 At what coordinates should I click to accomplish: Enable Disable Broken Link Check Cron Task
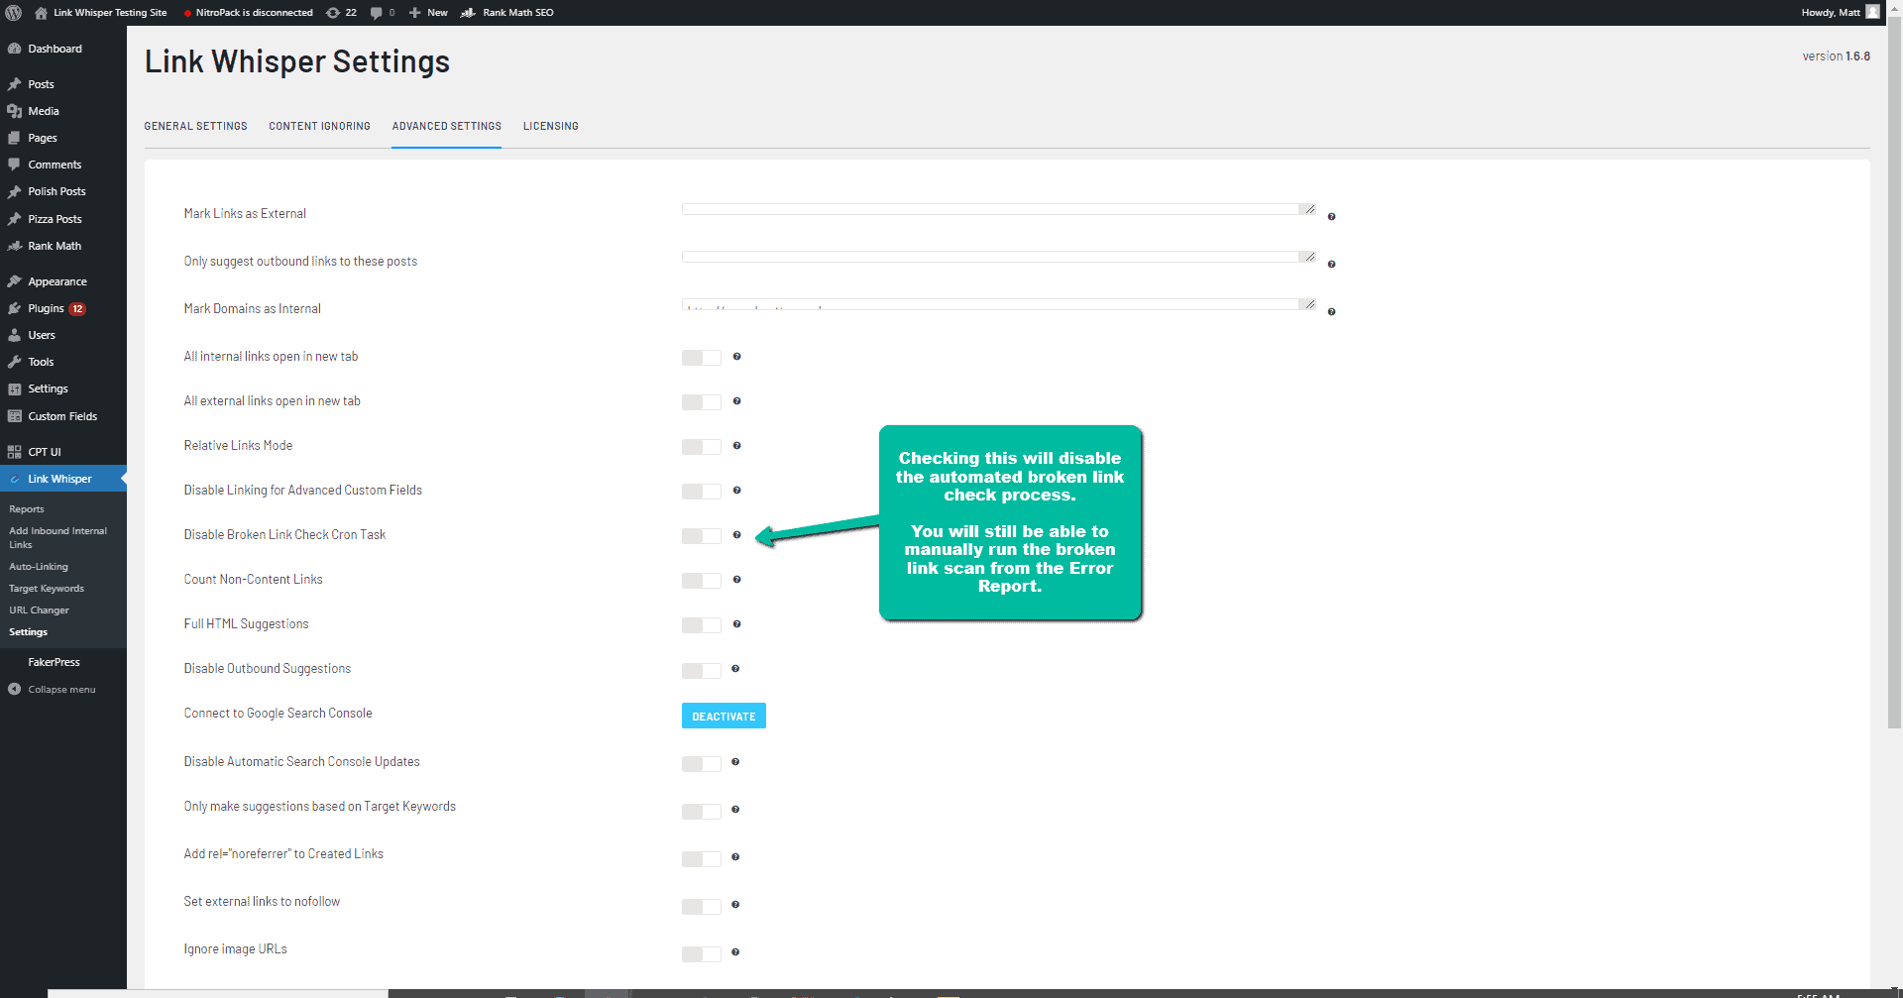tap(702, 535)
